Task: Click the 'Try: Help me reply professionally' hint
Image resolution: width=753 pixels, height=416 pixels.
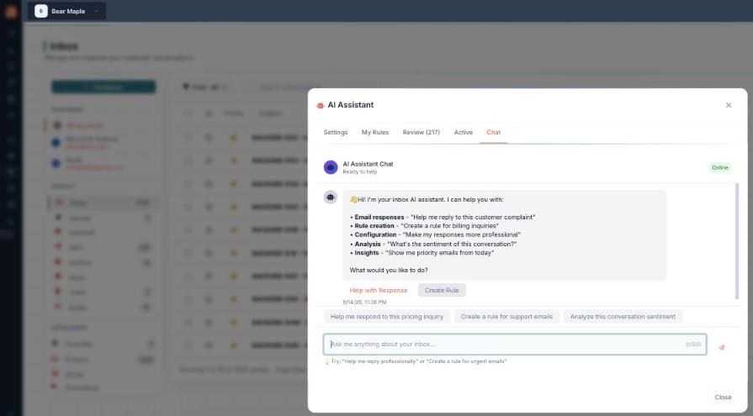Action: (418, 361)
